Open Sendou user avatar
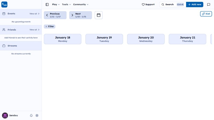The image size is (214, 120). coord(5,115)
